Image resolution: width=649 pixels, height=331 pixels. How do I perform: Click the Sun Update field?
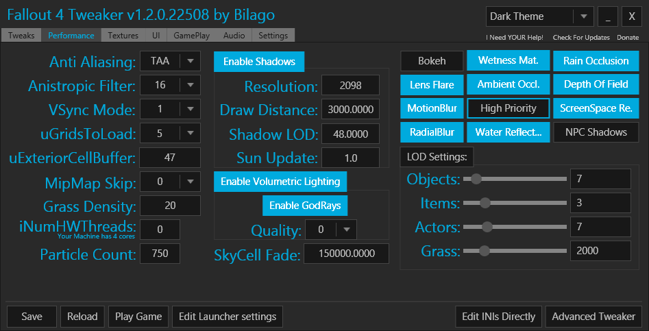[351, 158]
